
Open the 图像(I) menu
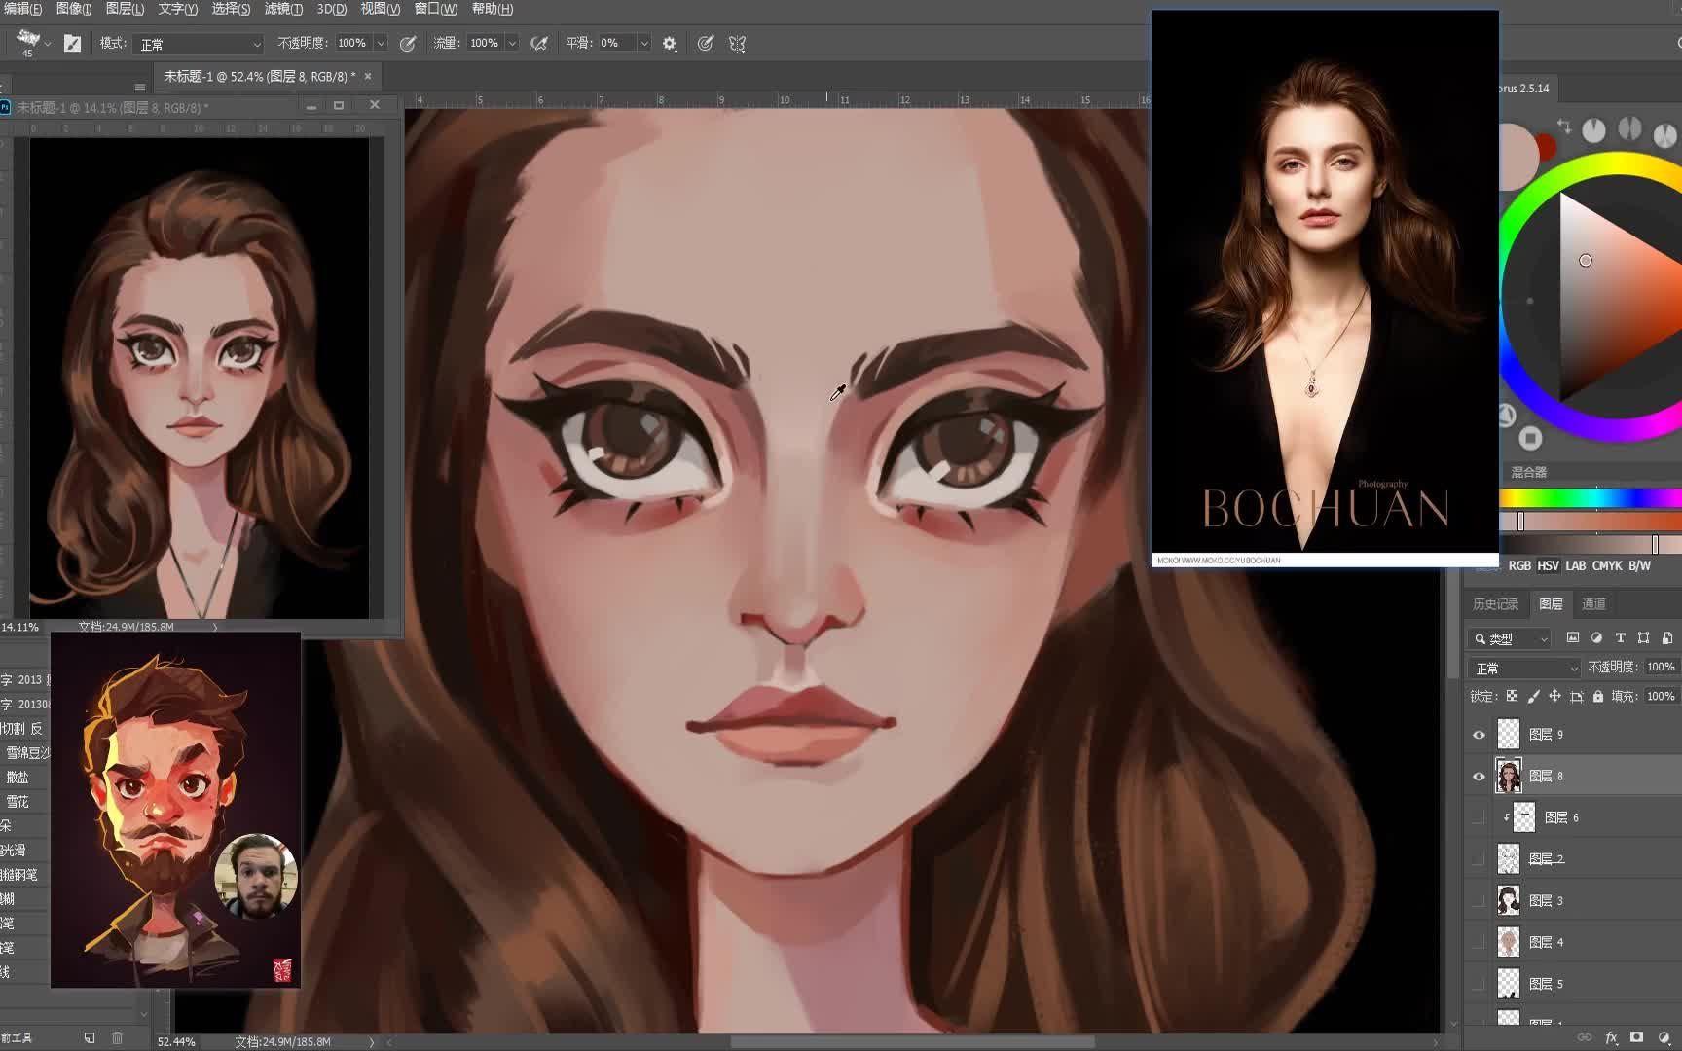[x=74, y=9]
